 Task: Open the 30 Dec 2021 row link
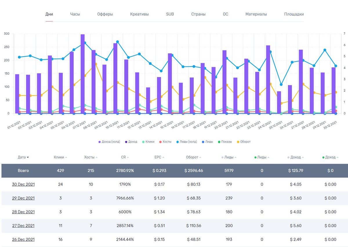coord(23,184)
